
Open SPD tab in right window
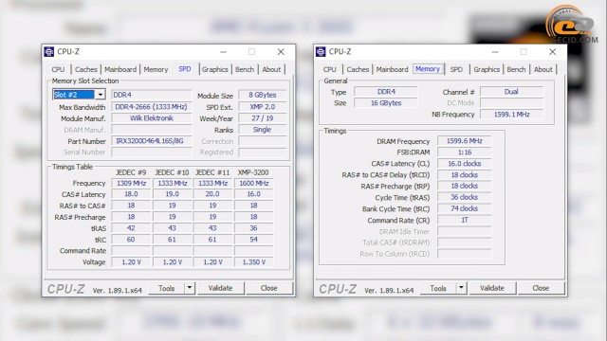coord(456,69)
